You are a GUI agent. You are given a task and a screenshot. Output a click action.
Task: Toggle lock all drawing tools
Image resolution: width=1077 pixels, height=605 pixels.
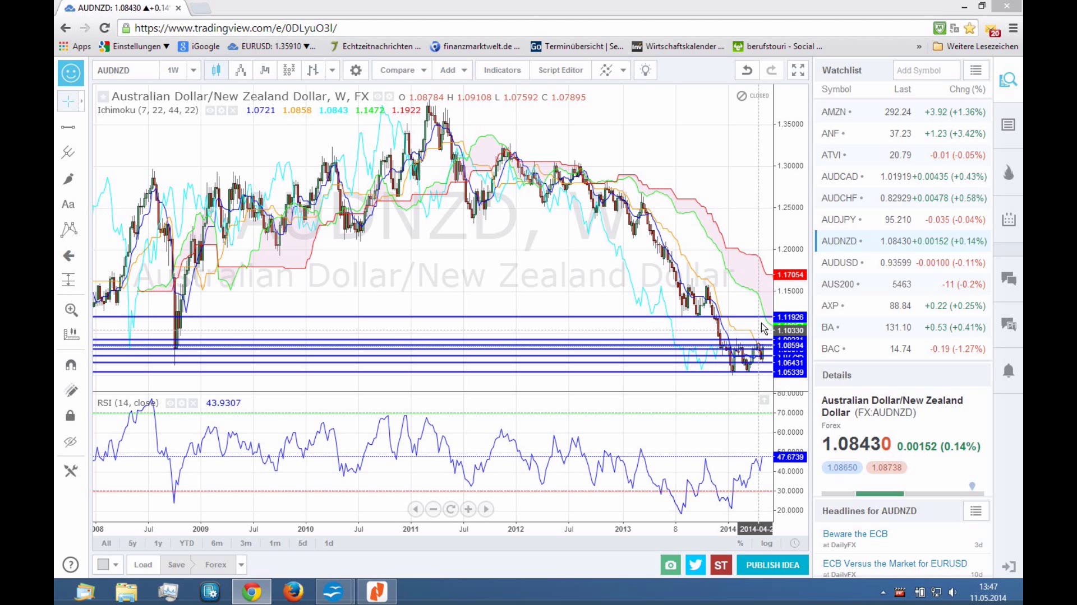[70, 416]
